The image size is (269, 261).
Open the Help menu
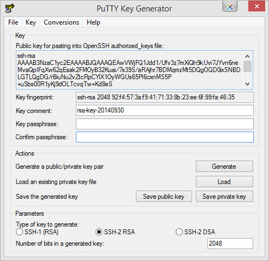[x=93, y=22]
